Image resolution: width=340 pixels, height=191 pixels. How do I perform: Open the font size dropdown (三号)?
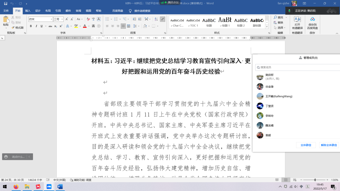click(x=62, y=19)
